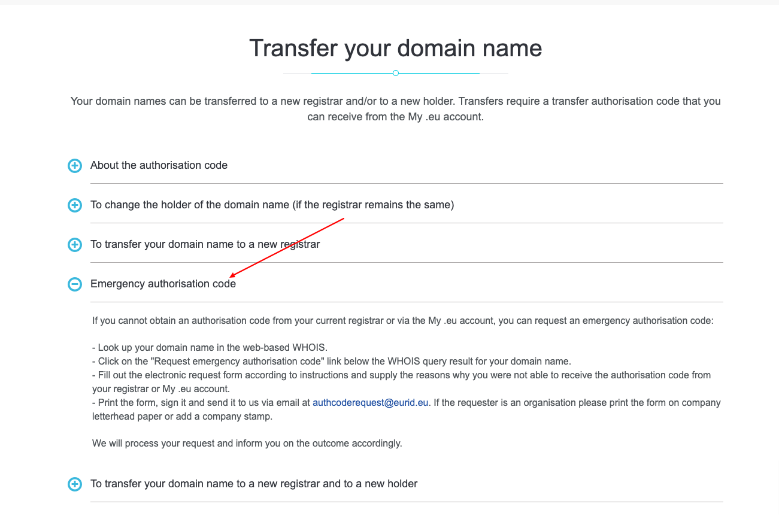Click the small circle on the heading divider

pyautogui.click(x=396, y=73)
